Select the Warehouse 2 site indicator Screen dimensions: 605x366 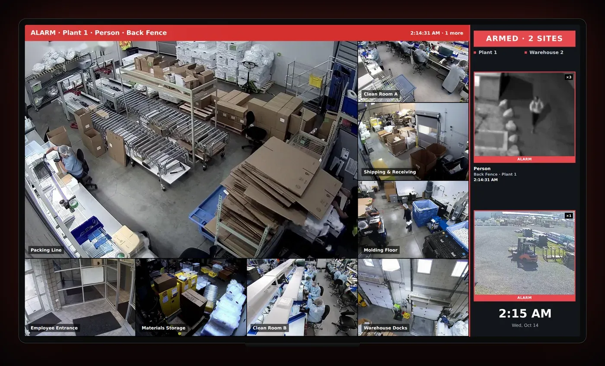coord(544,52)
